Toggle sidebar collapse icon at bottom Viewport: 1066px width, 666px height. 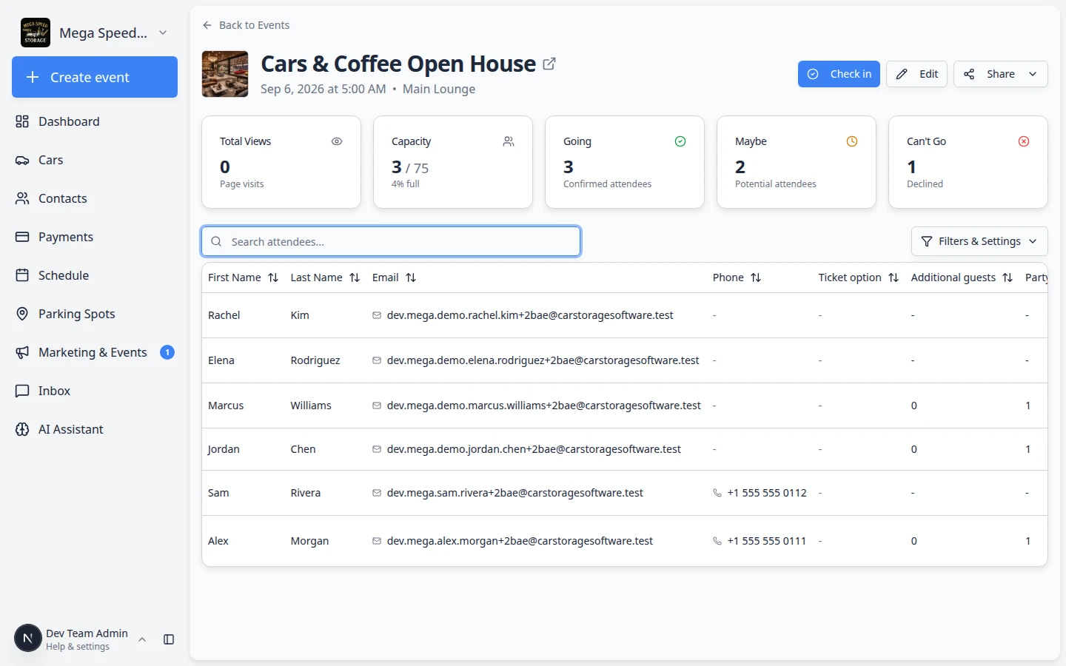[169, 639]
